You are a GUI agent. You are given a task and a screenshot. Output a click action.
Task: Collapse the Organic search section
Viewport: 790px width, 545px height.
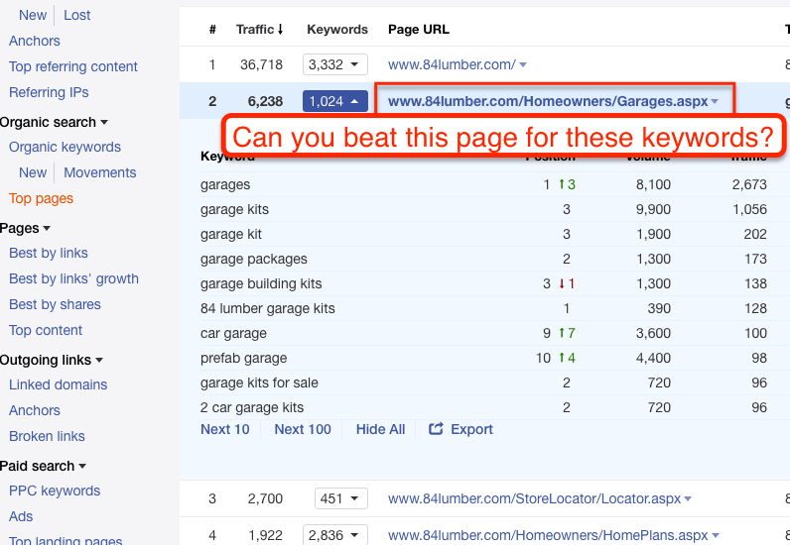point(104,123)
